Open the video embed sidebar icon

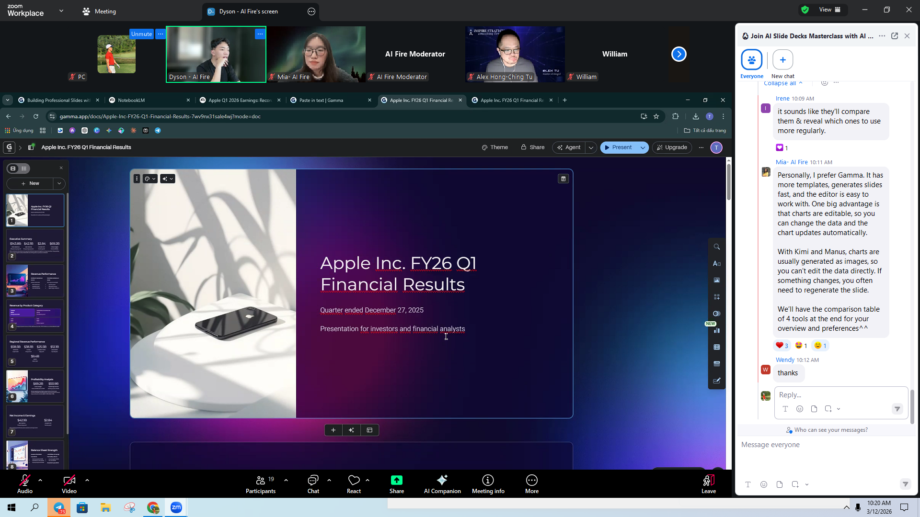click(x=717, y=347)
